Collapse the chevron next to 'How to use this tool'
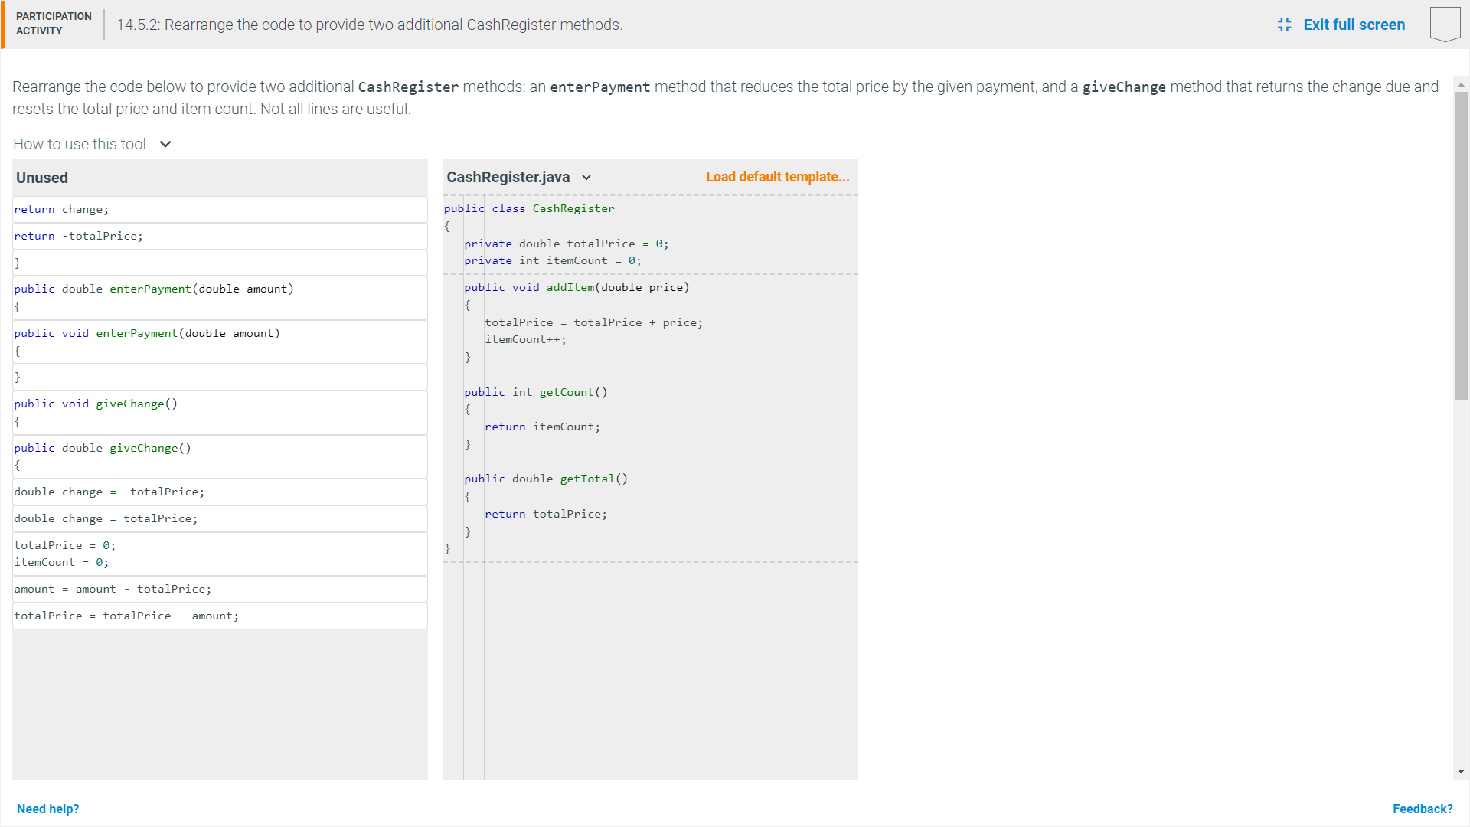The image size is (1470, 827). (x=165, y=144)
